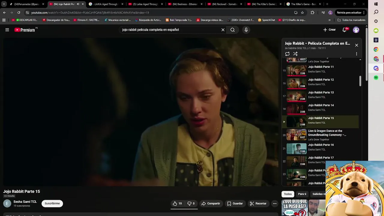This screenshot has width=384, height=216.
Task: Open Spotify from the taskbar
Action: coord(376,78)
